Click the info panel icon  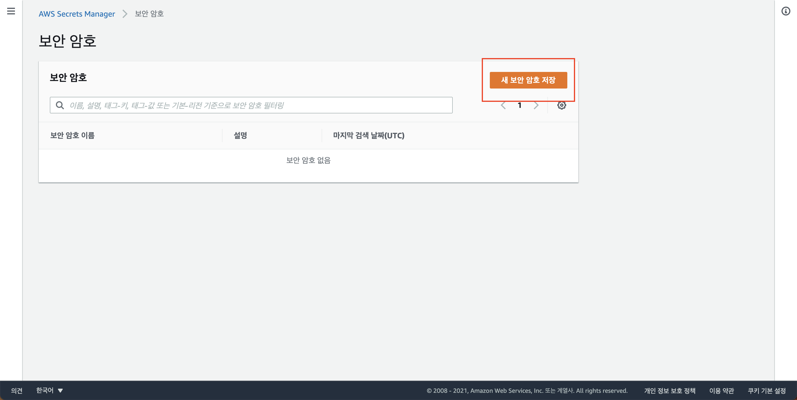click(786, 11)
